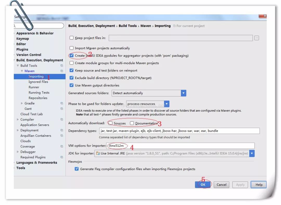The image size is (281, 205).
Task: Click project-level icon next to Compiler
Action: click(62, 119)
